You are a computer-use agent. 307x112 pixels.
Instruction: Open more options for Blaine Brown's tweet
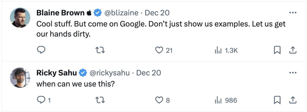tap(293, 13)
